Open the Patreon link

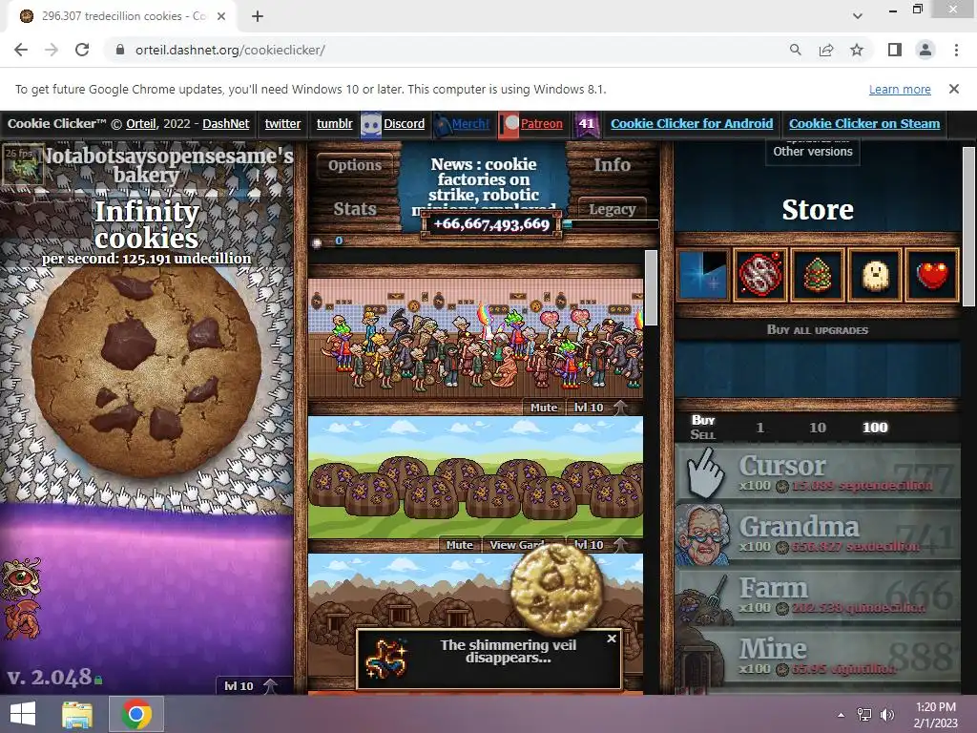[542, 123]
